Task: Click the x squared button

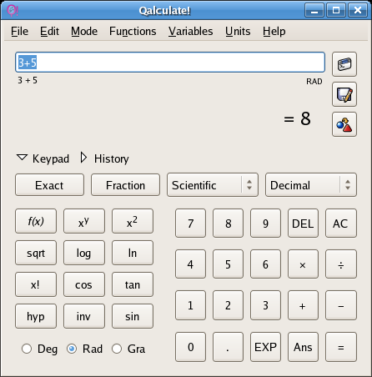Action: (133, 221)
